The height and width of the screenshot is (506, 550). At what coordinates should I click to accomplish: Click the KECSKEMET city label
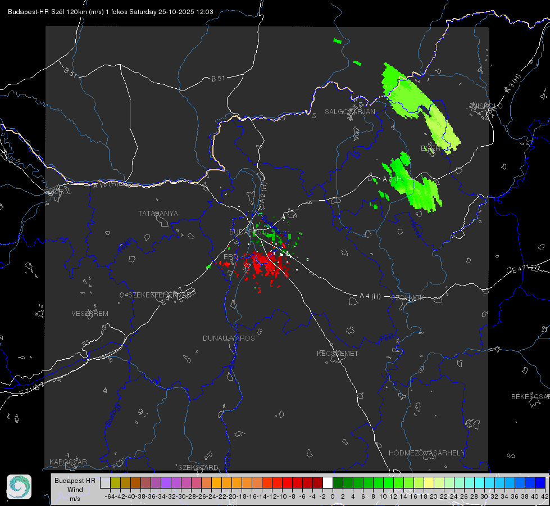pyautogui.click(x=338, y=353)
